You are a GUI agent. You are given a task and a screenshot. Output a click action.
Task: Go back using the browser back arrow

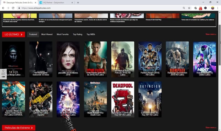coord(3,8)
